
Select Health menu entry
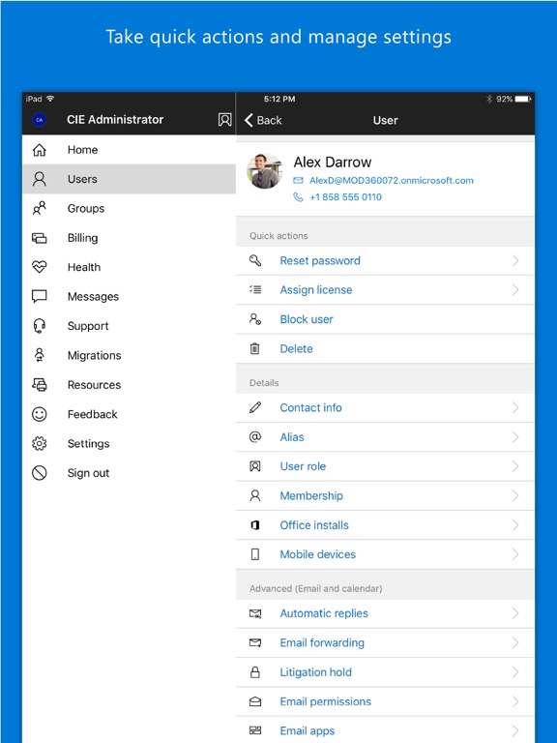click(129, 267)
